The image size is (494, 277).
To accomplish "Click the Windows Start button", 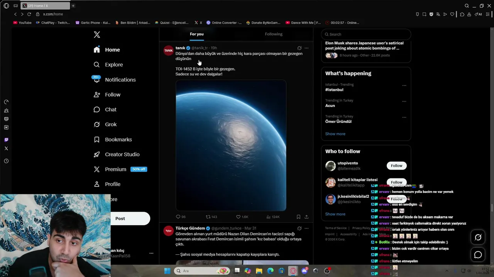I will click(167, 271).
